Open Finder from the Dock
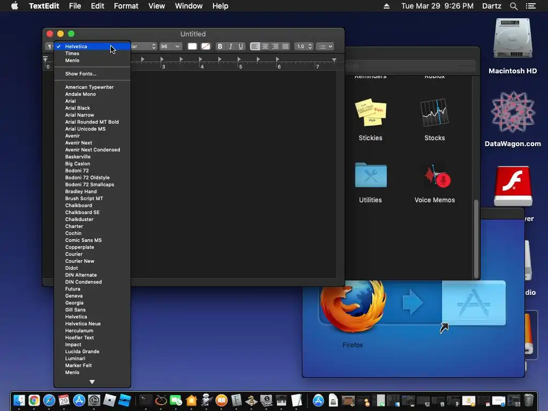The image size is (548, 411). (x=19, y=400)
